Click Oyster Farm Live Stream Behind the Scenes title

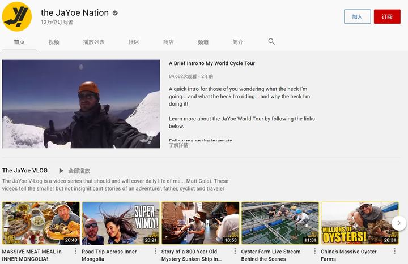[271, 255]
